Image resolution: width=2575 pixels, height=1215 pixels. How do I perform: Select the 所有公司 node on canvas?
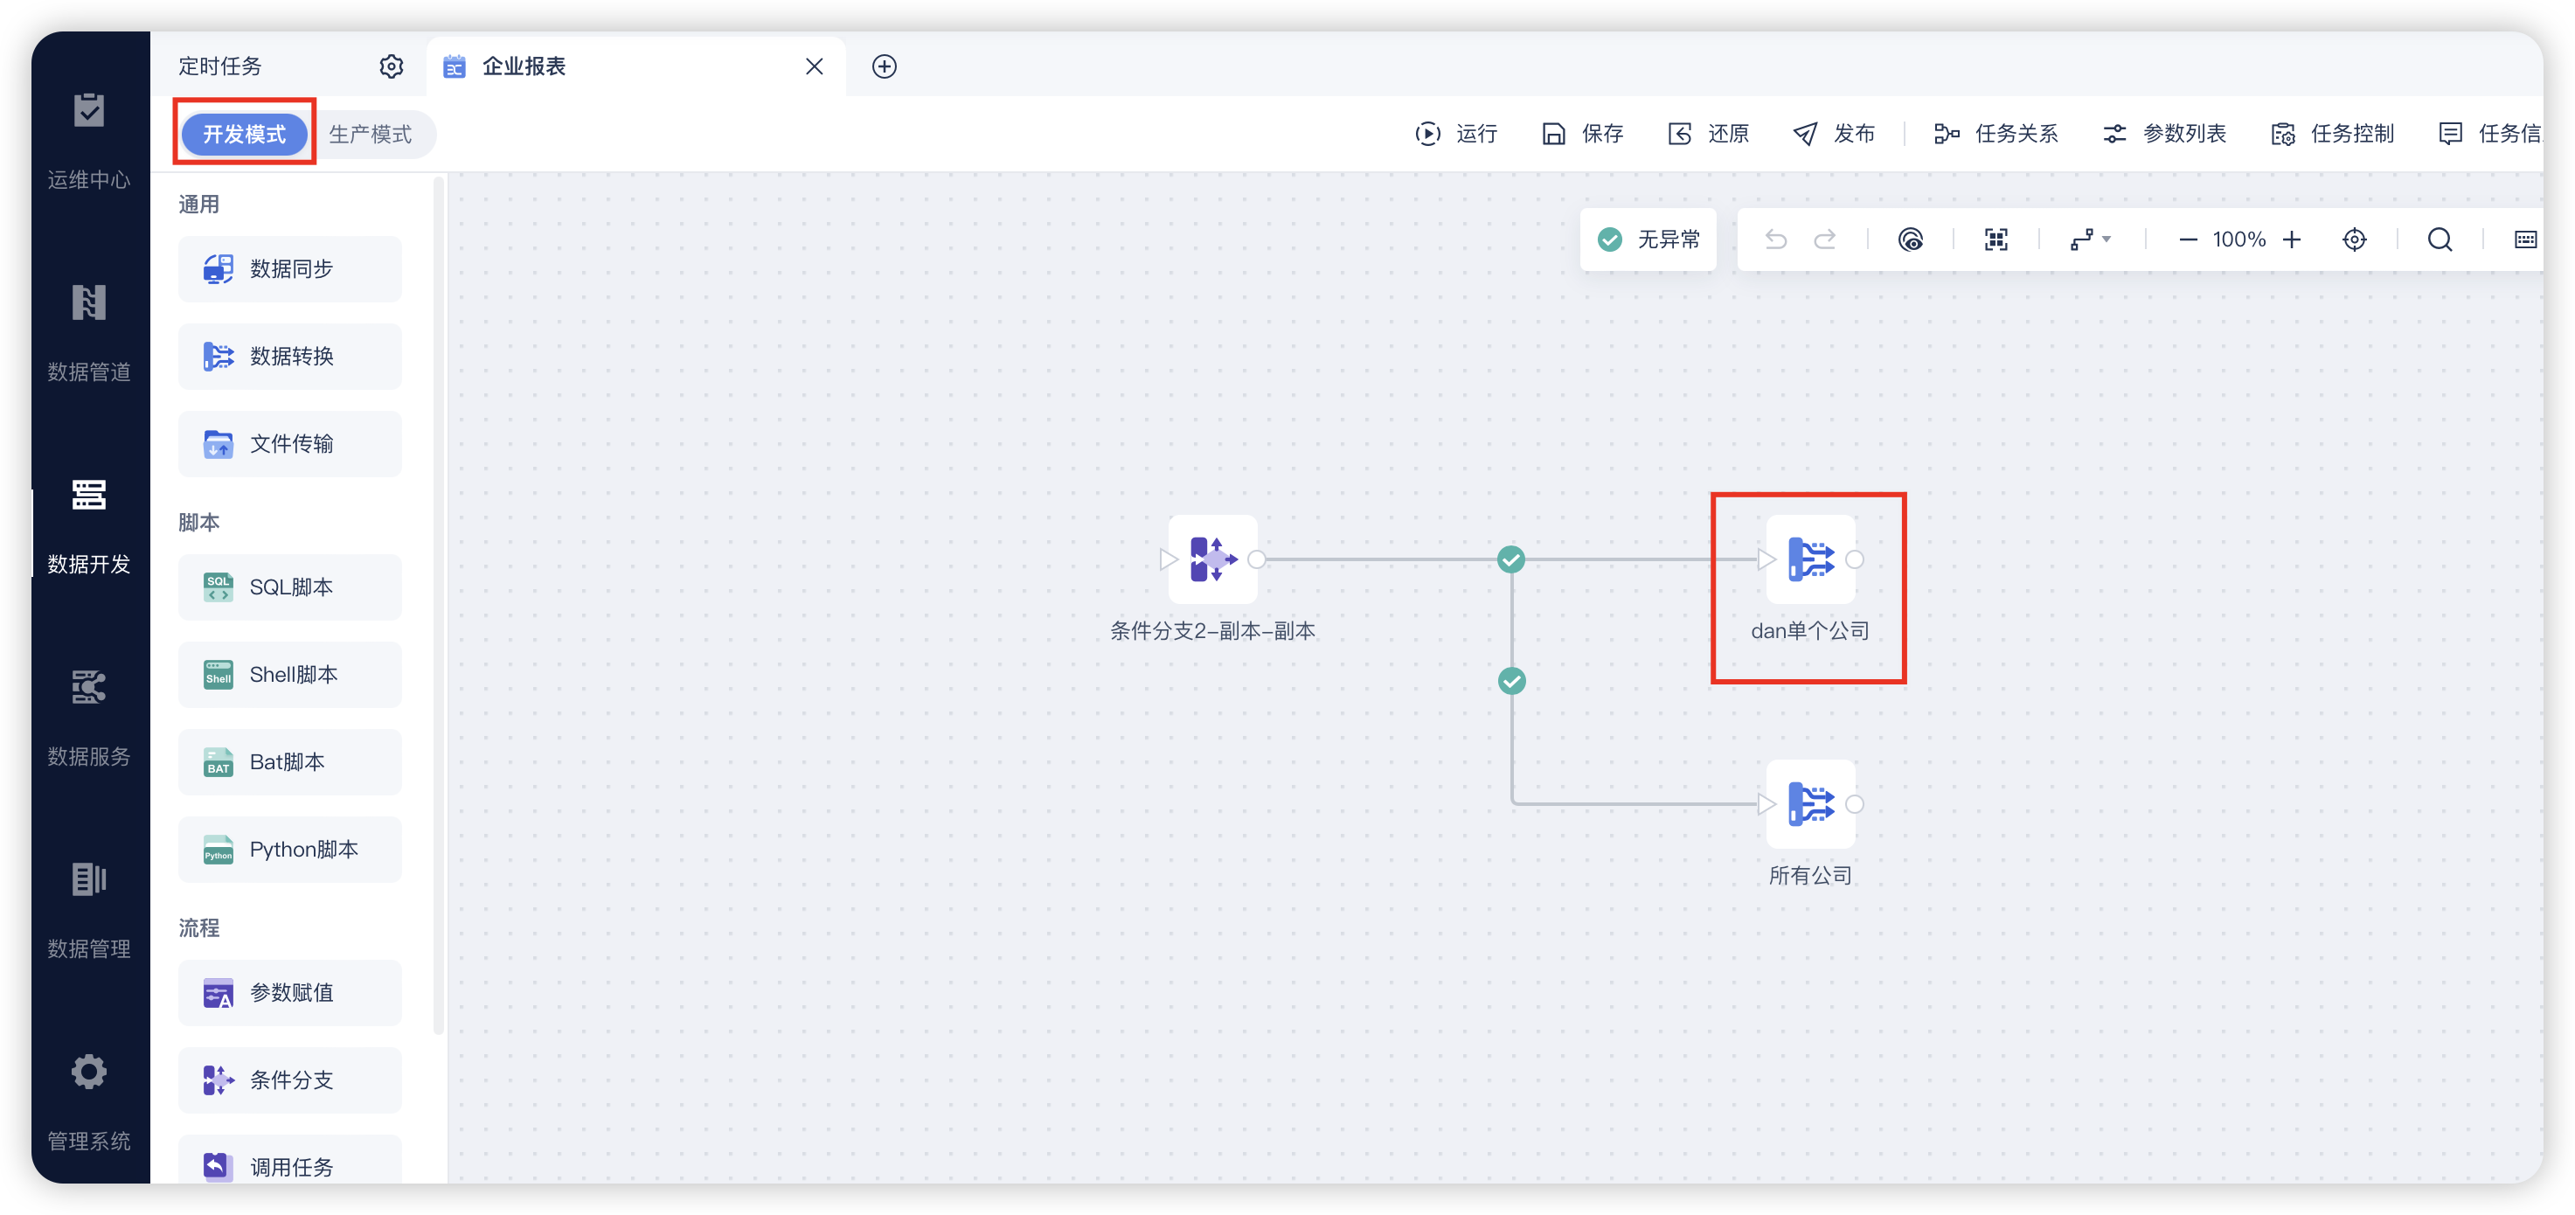coord(1809,804)
